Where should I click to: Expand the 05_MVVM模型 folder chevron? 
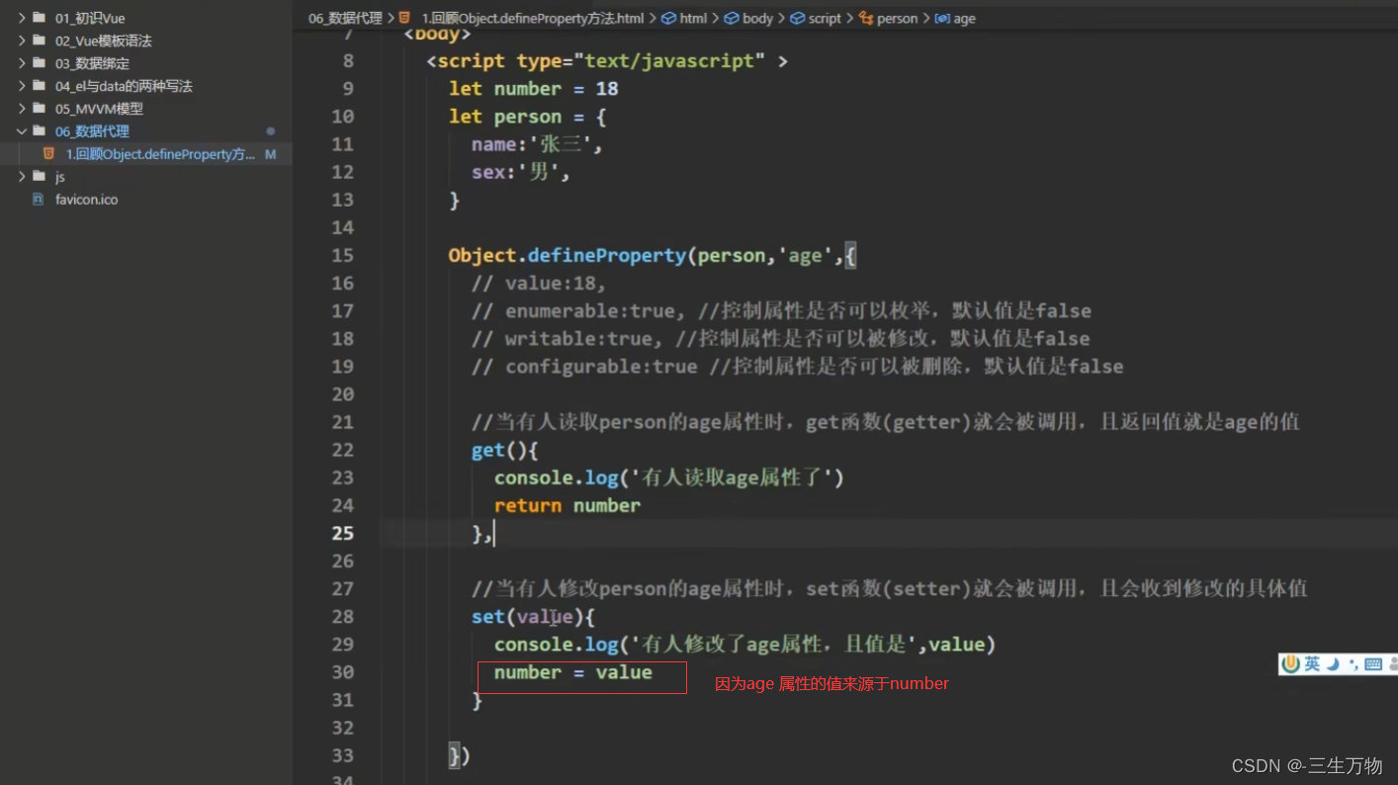point(22,109)
